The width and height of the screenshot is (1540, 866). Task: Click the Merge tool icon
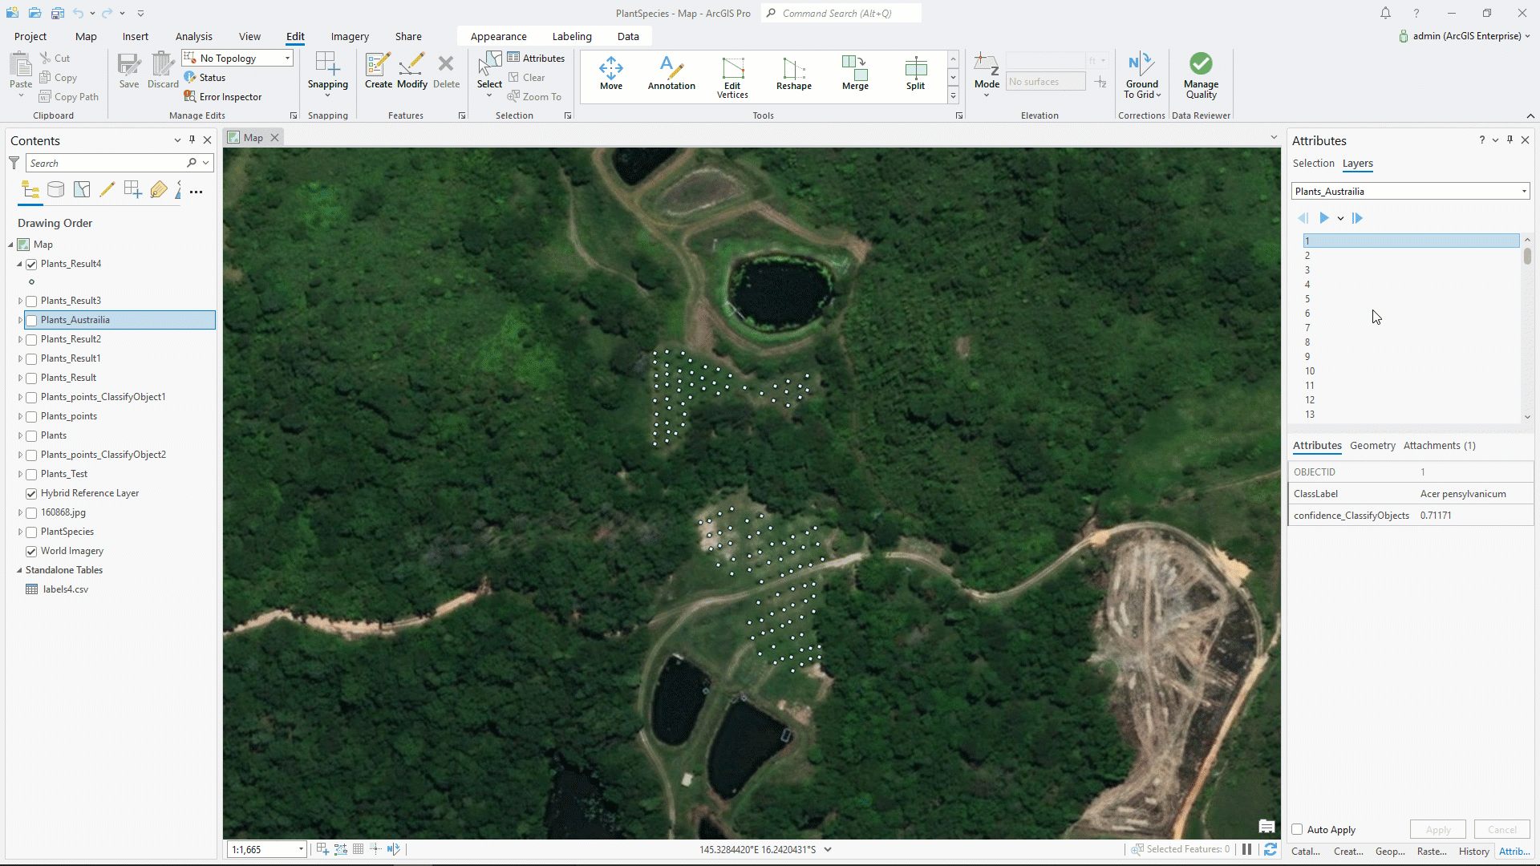[x=854, y=74]
